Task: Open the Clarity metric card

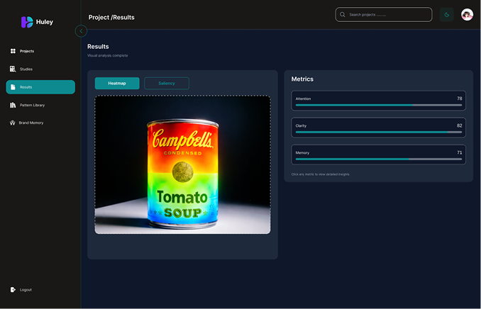Action: click(x=379, y=128)
